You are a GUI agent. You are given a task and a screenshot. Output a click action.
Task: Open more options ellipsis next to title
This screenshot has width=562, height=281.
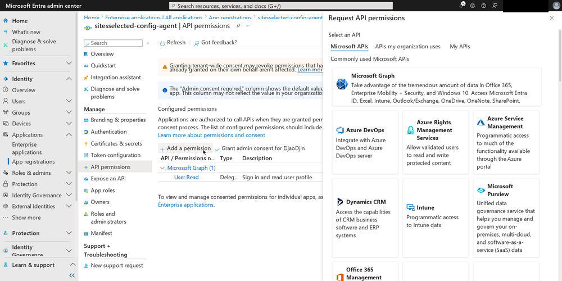(x=248, y=26)
